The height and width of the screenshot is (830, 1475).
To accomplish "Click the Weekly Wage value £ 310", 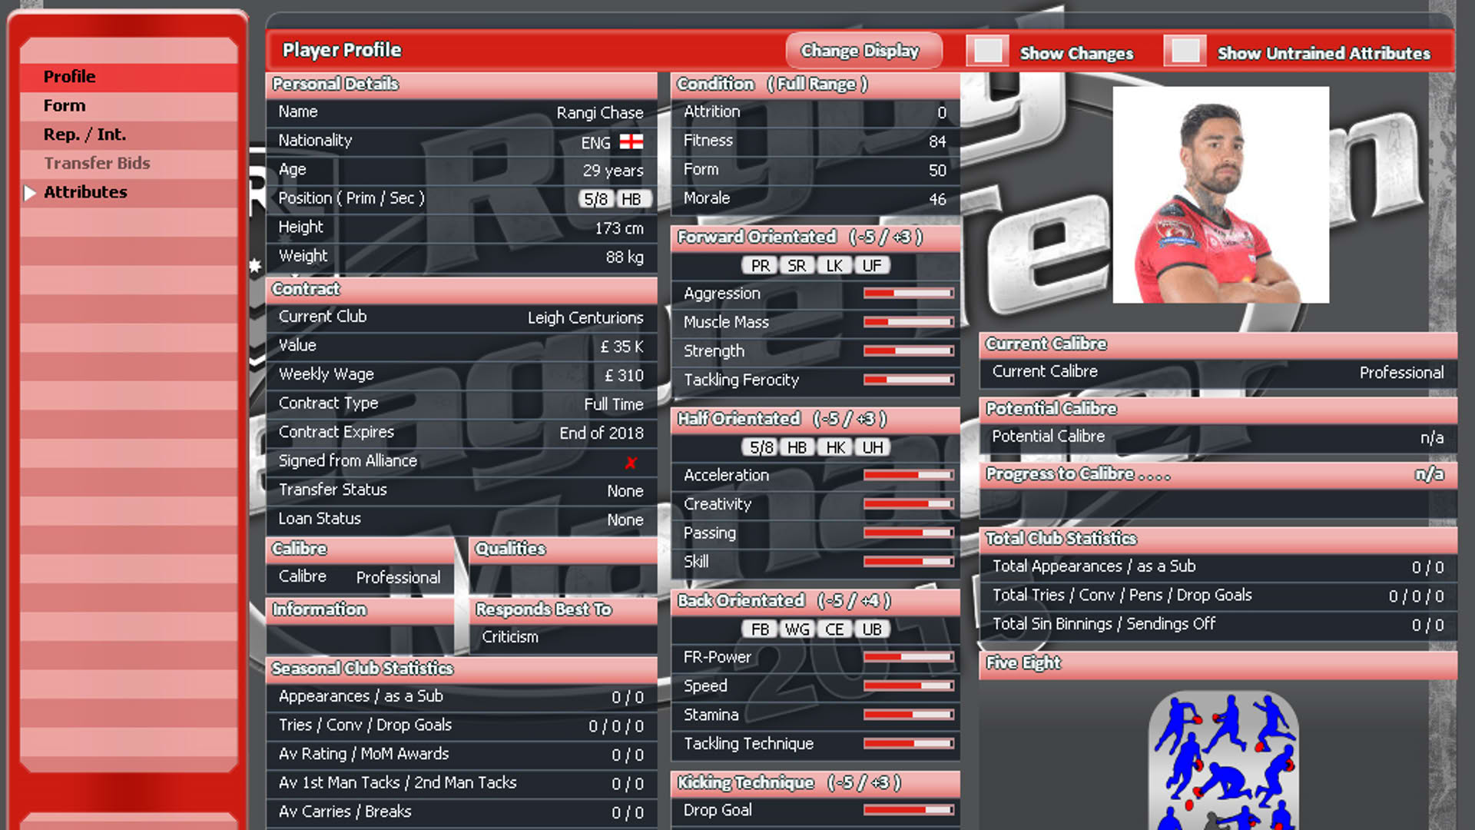I will [624, 376].
